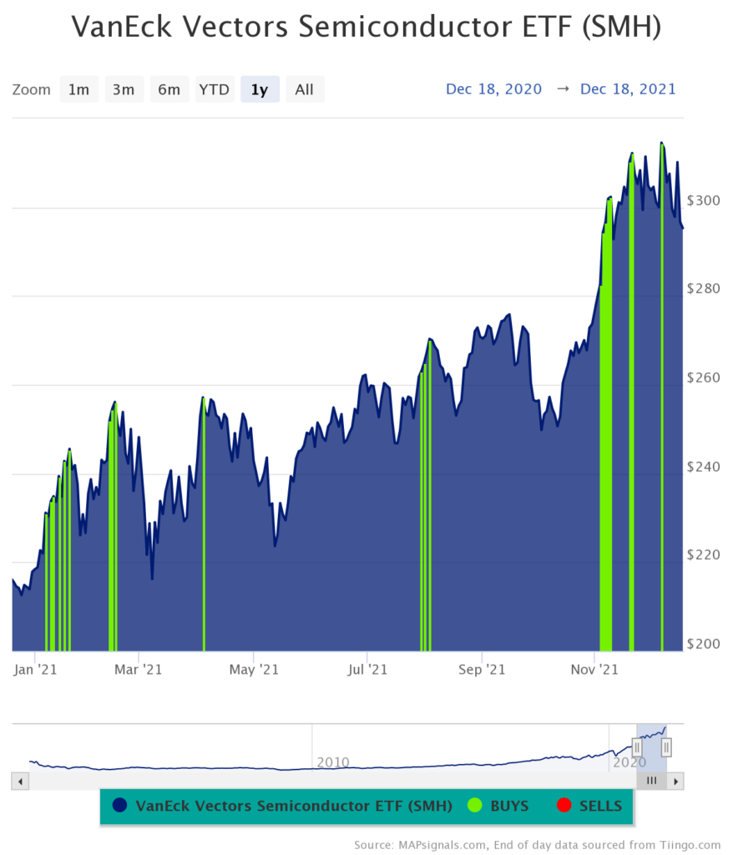This screenshot has width=733, height=855.
Task: Toggle the SELLS series label
Action: tap(600, 806)
